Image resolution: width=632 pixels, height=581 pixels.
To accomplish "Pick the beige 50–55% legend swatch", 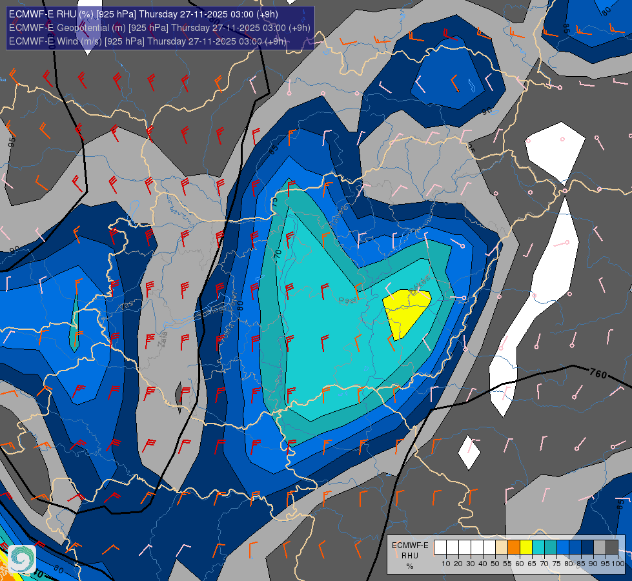I will tap(502, 547).
